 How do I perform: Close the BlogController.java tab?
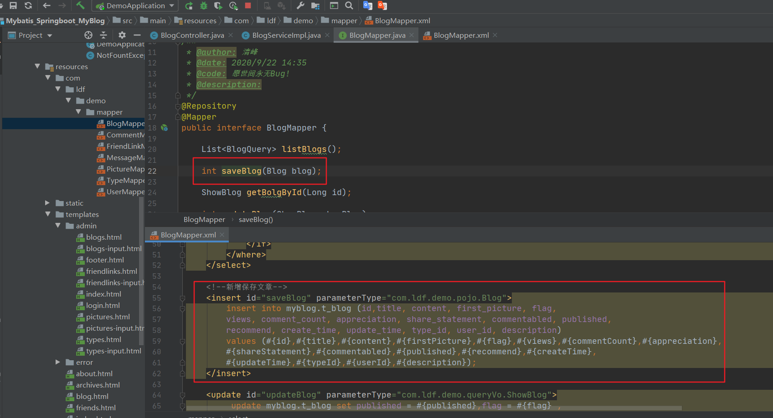pos(231,35)
